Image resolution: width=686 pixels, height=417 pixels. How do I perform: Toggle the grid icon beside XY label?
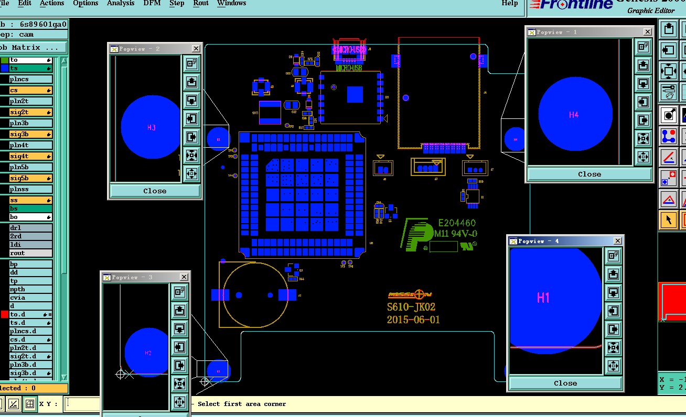pyautogui.click(x=30, y=404)
